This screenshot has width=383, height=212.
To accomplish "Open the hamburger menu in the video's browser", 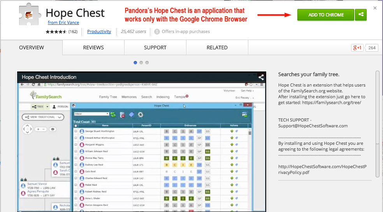I will (262, 85).
